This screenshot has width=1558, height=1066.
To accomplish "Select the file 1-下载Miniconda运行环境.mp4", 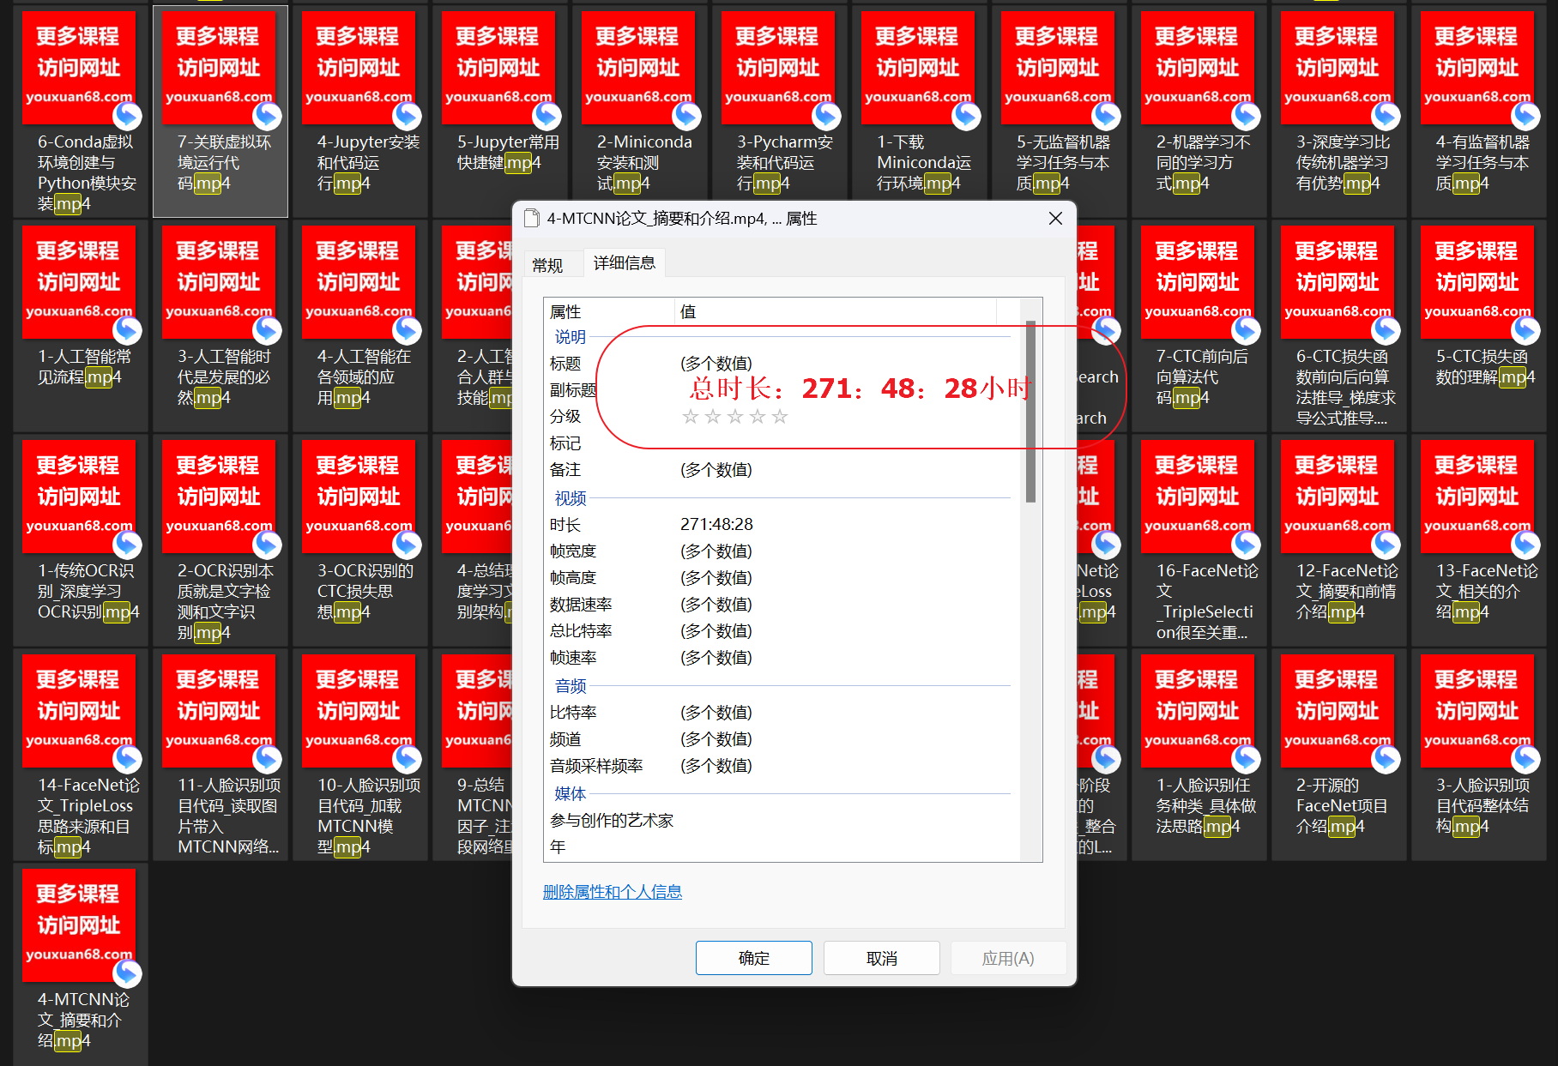I will pyautogui.click(x=919, y=111).
